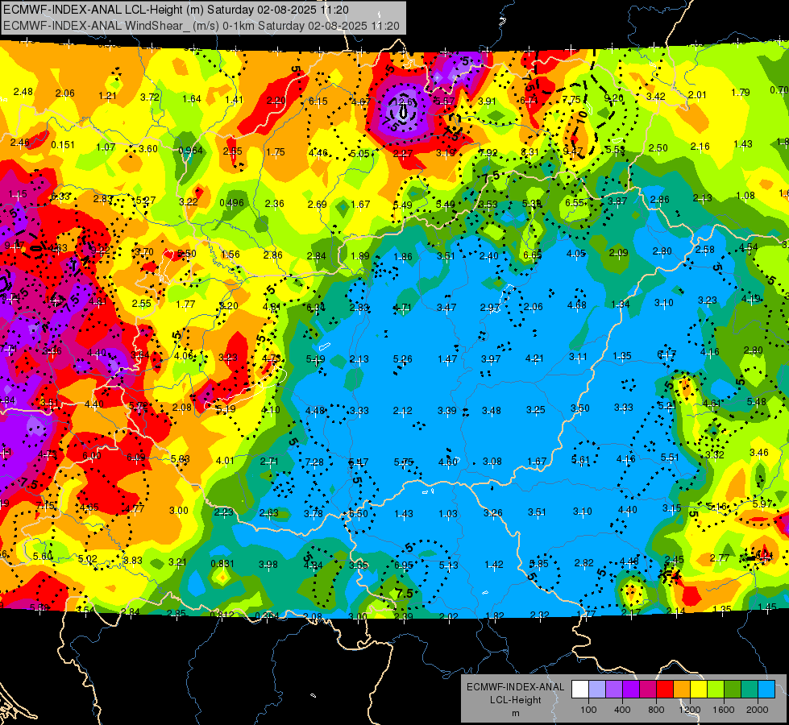Select the orange legend swatch above 1200
This screenshot has height=725, width=789.
click(x=681, y=690)
